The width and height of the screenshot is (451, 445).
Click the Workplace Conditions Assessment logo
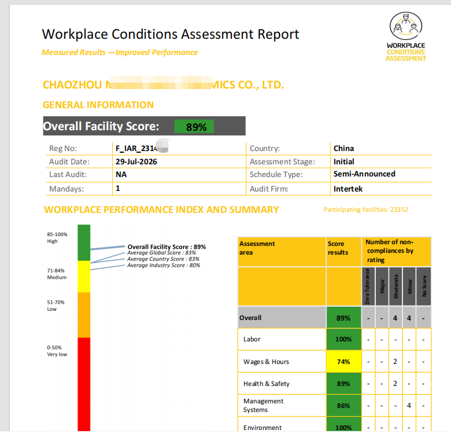tap(405, 36)
